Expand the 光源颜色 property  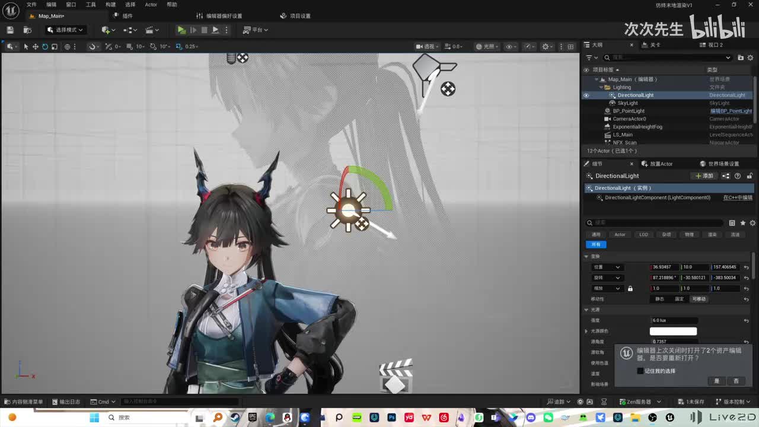click(x=586, y=331)
